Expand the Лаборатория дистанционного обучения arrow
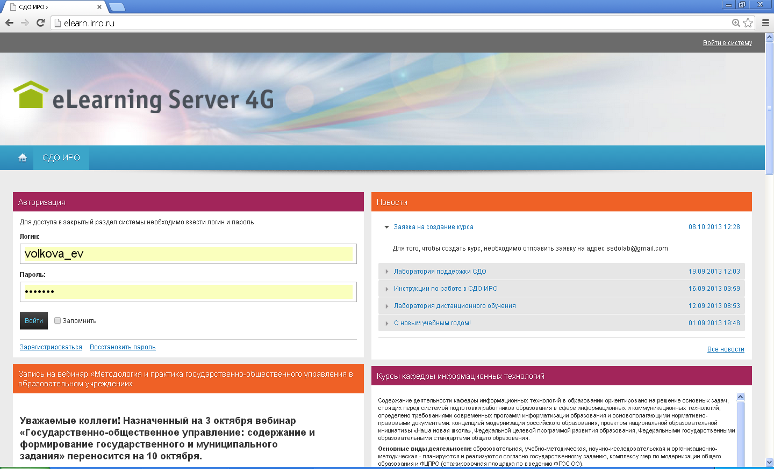 [x=386, y=306]
